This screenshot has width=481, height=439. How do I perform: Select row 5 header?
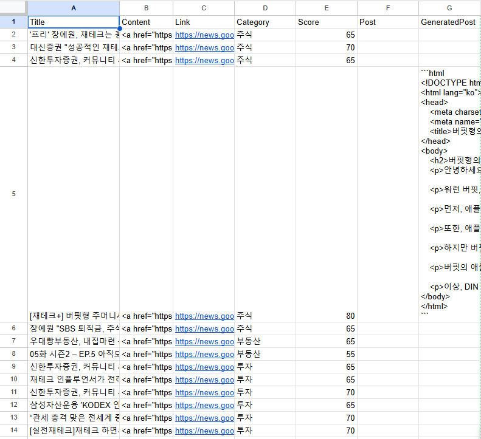[13, 194]
